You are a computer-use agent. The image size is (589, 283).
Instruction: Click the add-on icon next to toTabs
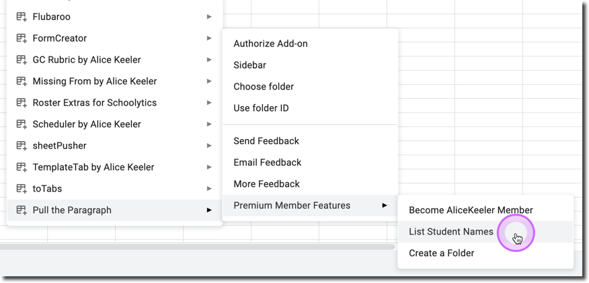pyautogui.click(x=22, y=188)
